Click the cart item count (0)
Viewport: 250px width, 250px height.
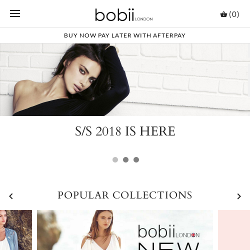234,14
